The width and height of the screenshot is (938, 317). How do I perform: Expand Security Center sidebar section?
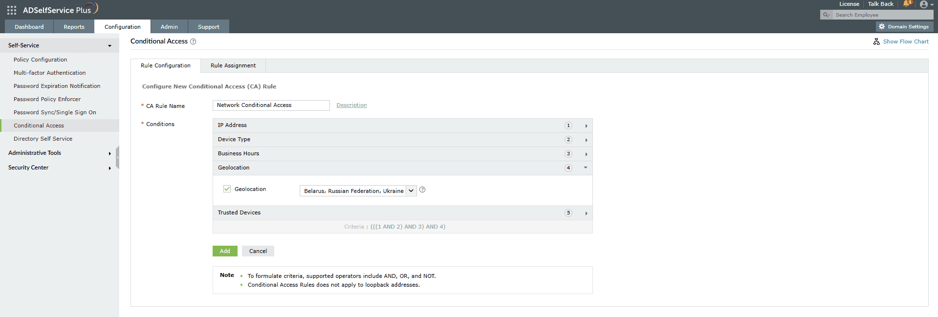pyautogui.click(x=109, y=168)
